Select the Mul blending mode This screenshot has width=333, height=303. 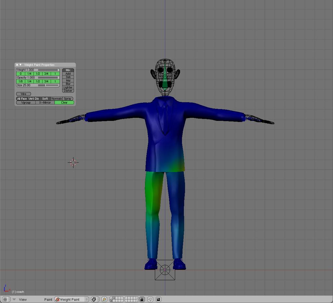click(x=68, y=80)
